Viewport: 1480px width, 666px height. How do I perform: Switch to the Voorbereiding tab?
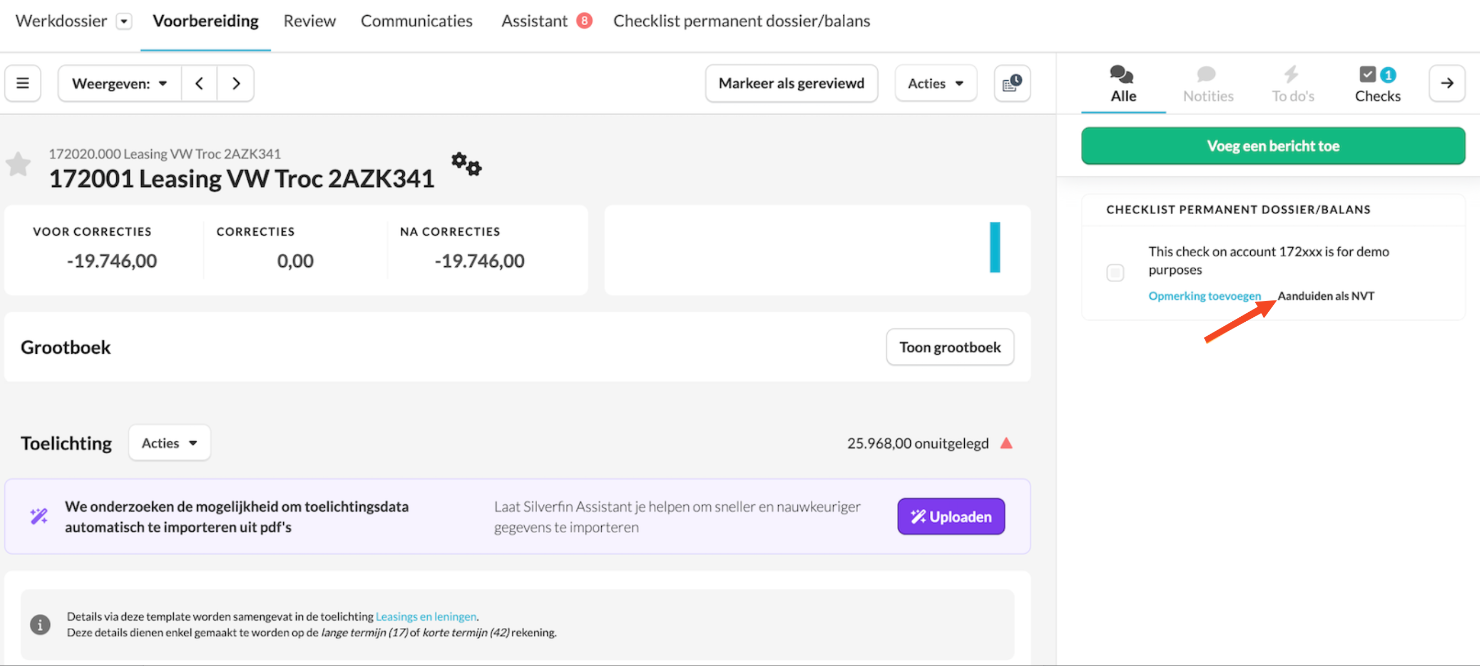[206, 21]
